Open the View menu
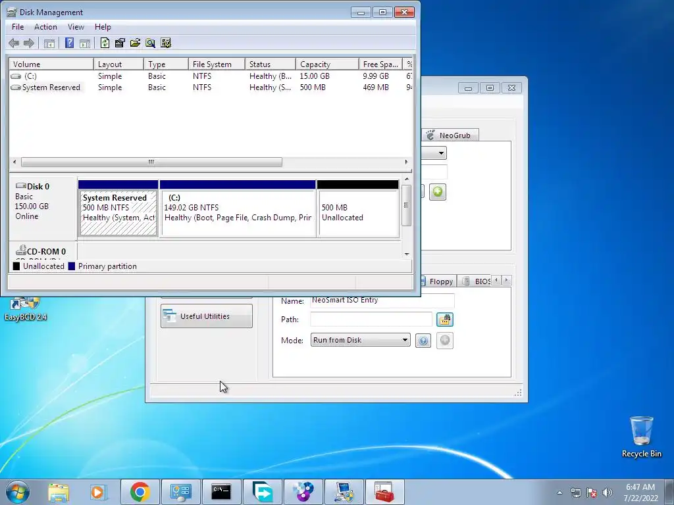This screenshot has width=674, height=505. pos(76,26)
